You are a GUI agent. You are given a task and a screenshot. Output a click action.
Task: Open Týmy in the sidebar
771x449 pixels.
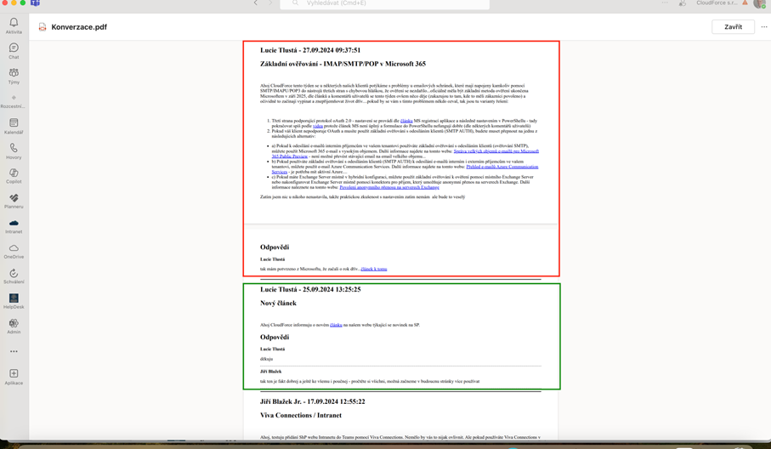(x=14, y=76)
